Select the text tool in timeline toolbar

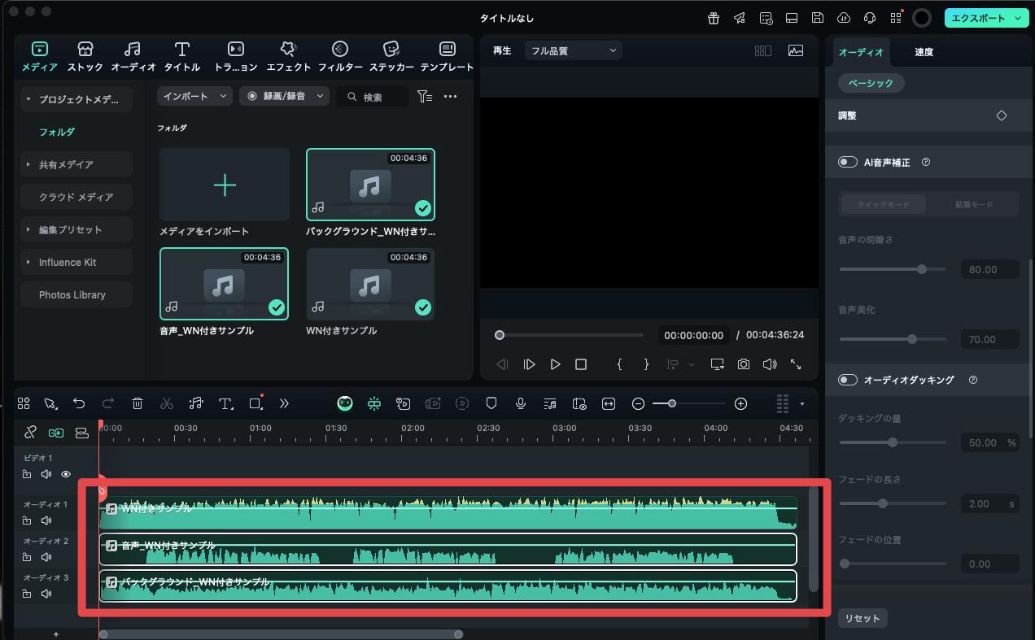point(225,403)
